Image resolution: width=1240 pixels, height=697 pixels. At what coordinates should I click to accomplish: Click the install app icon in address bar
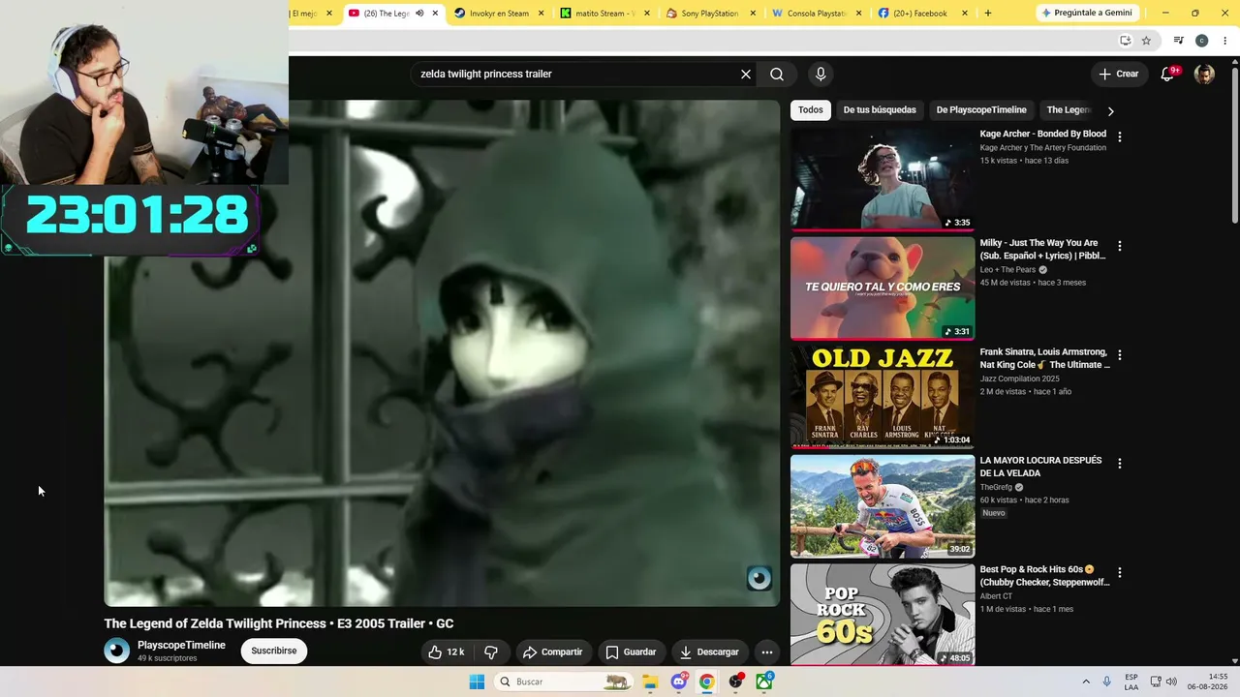tap(1125, 41)
